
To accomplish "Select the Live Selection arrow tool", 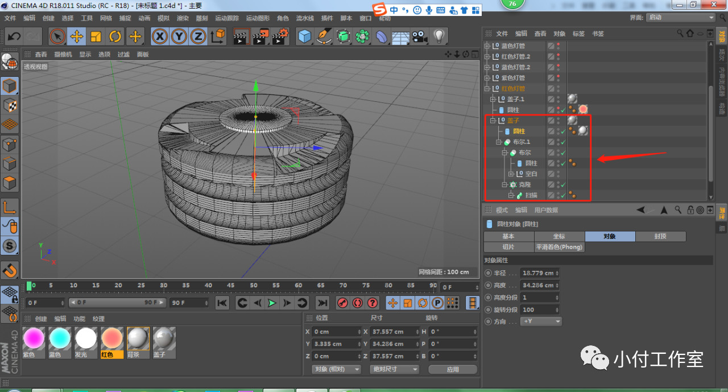I will 57,37.
